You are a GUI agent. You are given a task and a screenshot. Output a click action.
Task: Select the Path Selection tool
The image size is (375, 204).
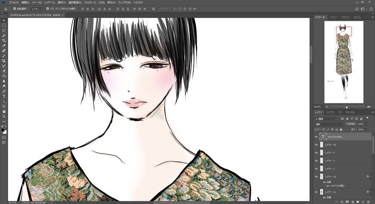[4, 101]
